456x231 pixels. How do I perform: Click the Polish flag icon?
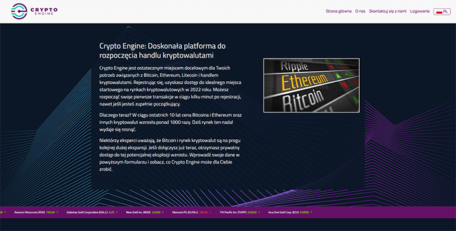[x=439, y=12]
